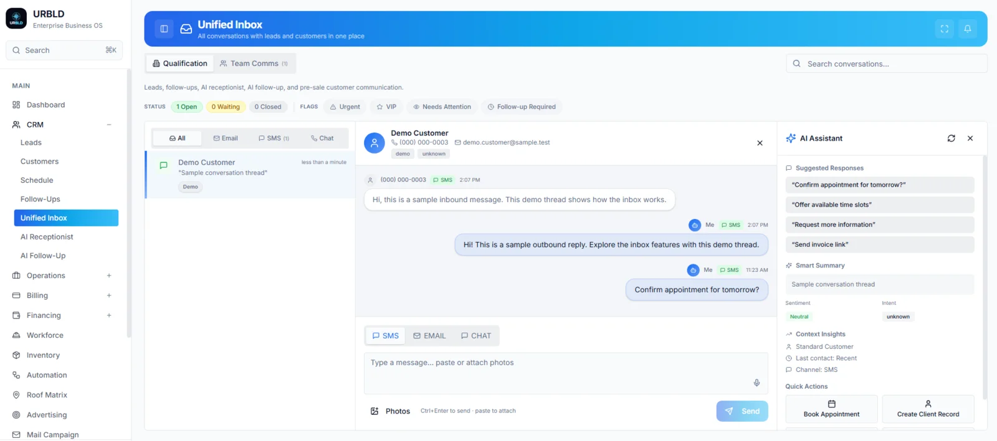This screenshot has width=997, height=441.
Task: Filter by 1 Open status
Action: (x=186, y=107)
